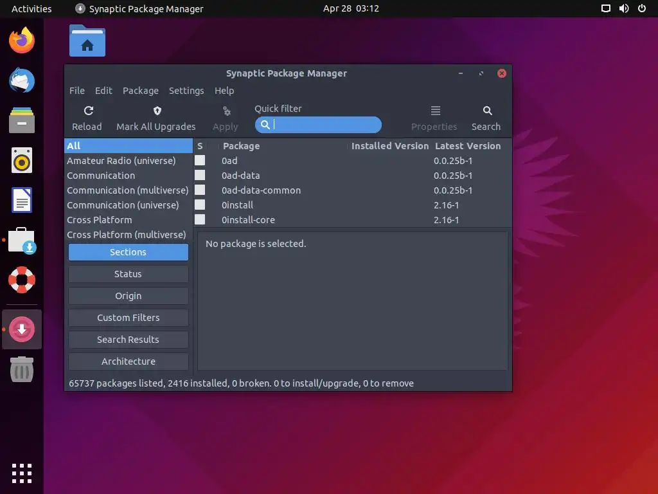
Task: Toggle status checkbox for 0ad package
Action: [x=200, y=160]
